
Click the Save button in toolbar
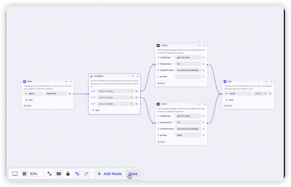[133, 174]
